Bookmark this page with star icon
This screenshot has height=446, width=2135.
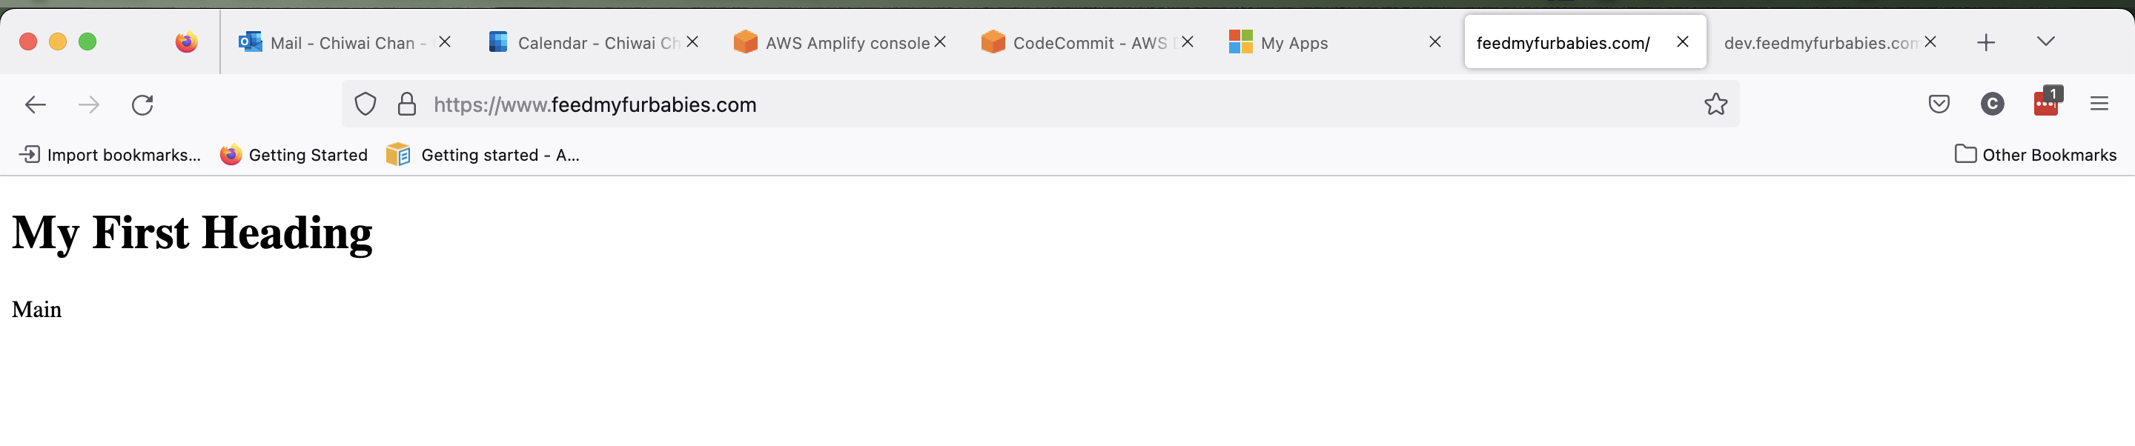click(x=1715, y=104)
